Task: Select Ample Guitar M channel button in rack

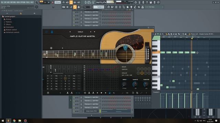Action: [x=91, y=111]
